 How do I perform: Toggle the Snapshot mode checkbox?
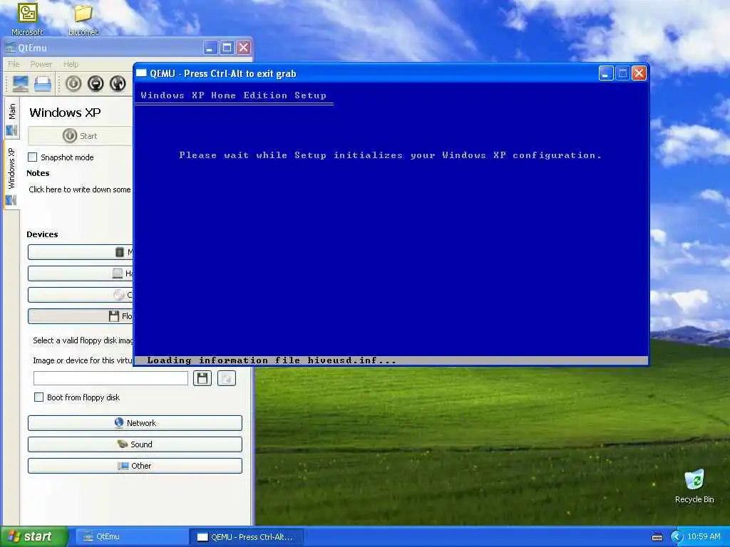tap(33, 157)
